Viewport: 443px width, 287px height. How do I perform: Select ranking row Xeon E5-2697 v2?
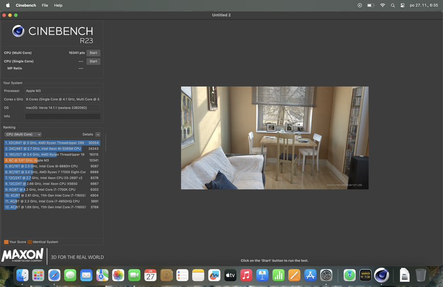52,178
